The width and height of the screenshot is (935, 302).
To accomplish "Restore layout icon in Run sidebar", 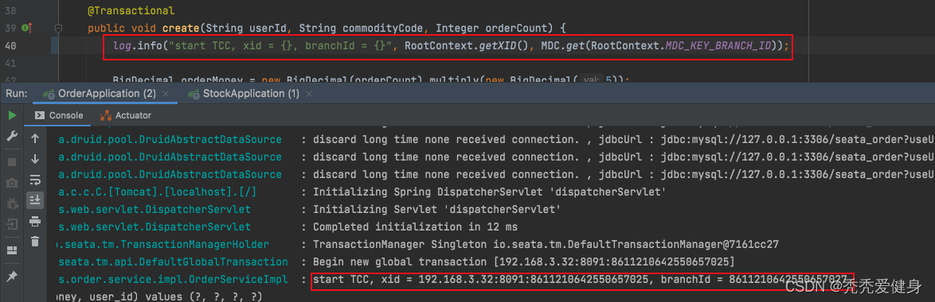I will pos(12,250).
